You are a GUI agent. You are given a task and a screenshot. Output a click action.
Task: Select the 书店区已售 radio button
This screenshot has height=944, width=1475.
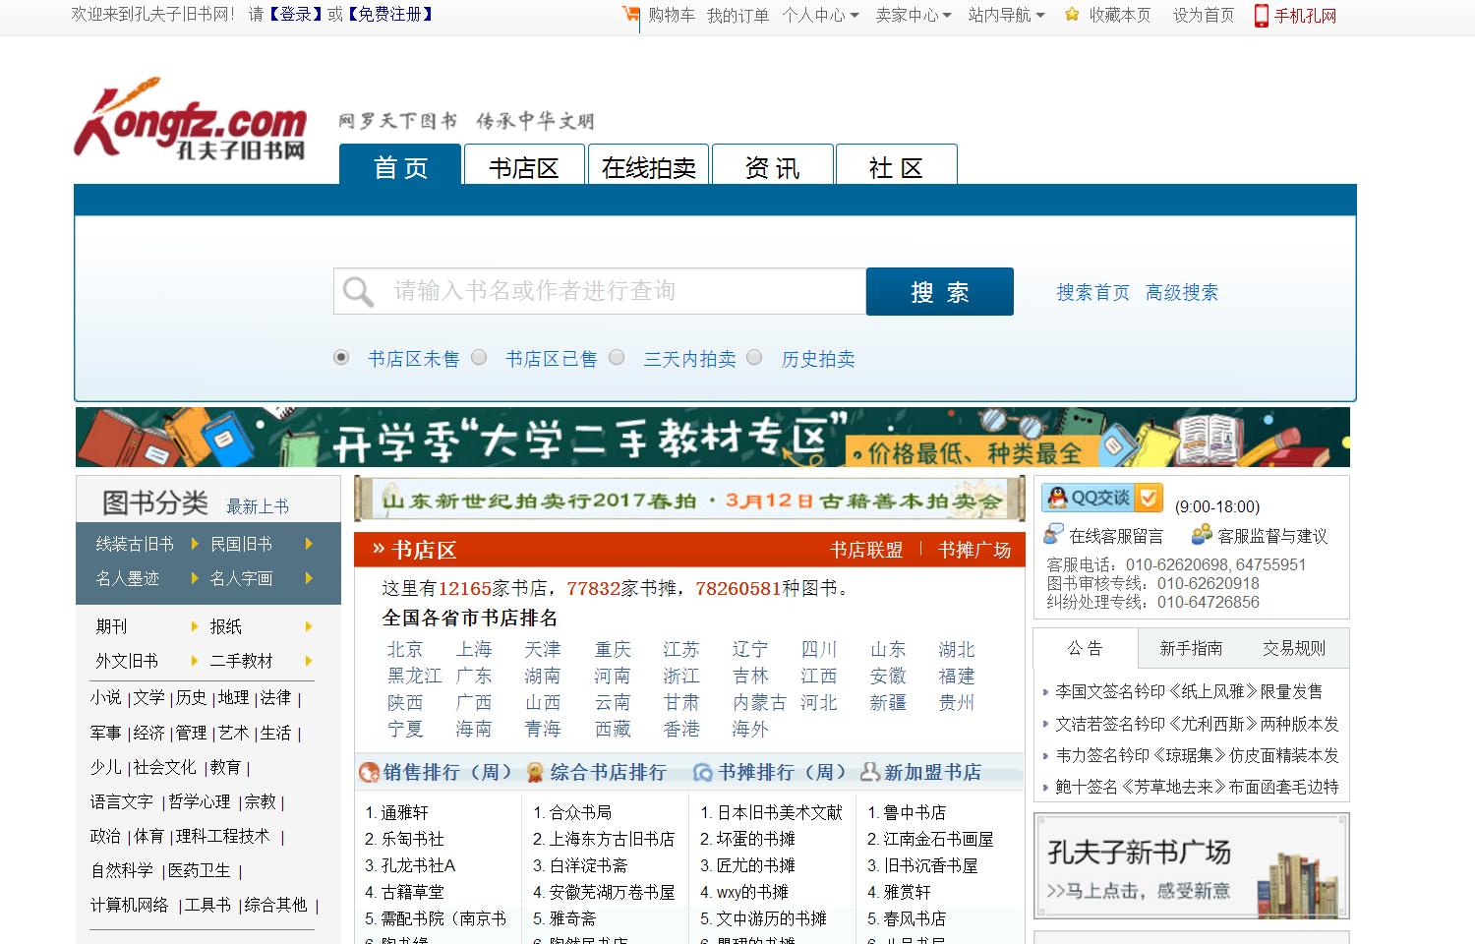[480, 358]
